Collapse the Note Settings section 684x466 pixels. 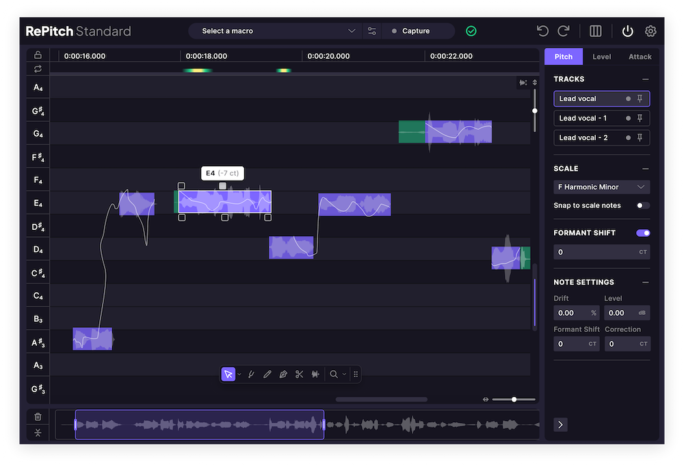coord(645,282)
